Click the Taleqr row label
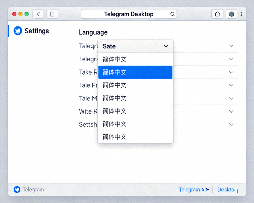This screenshot has height=203, width=254. coord(88,46)
